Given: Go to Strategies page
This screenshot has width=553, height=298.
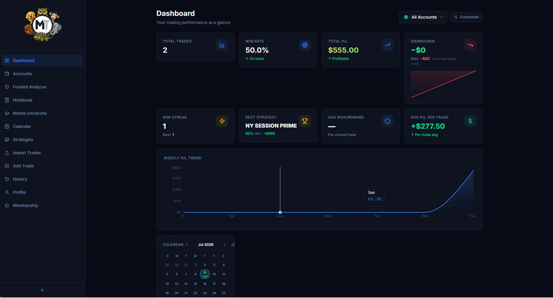Looking at the screenshot, I should tap(42, 140).
